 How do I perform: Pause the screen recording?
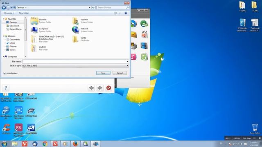pyautogui.click(x=254, y=138)
